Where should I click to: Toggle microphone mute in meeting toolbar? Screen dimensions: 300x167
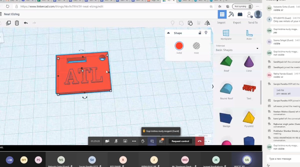116,141
